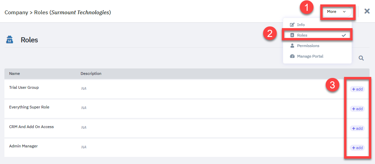The image size is (375, 164).
Task: Add the Admin Manager role
Action: [x=357, y=147]
